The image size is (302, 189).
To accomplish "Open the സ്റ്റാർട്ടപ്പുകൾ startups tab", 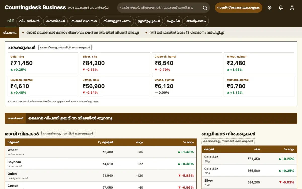I will click(149, 21).
